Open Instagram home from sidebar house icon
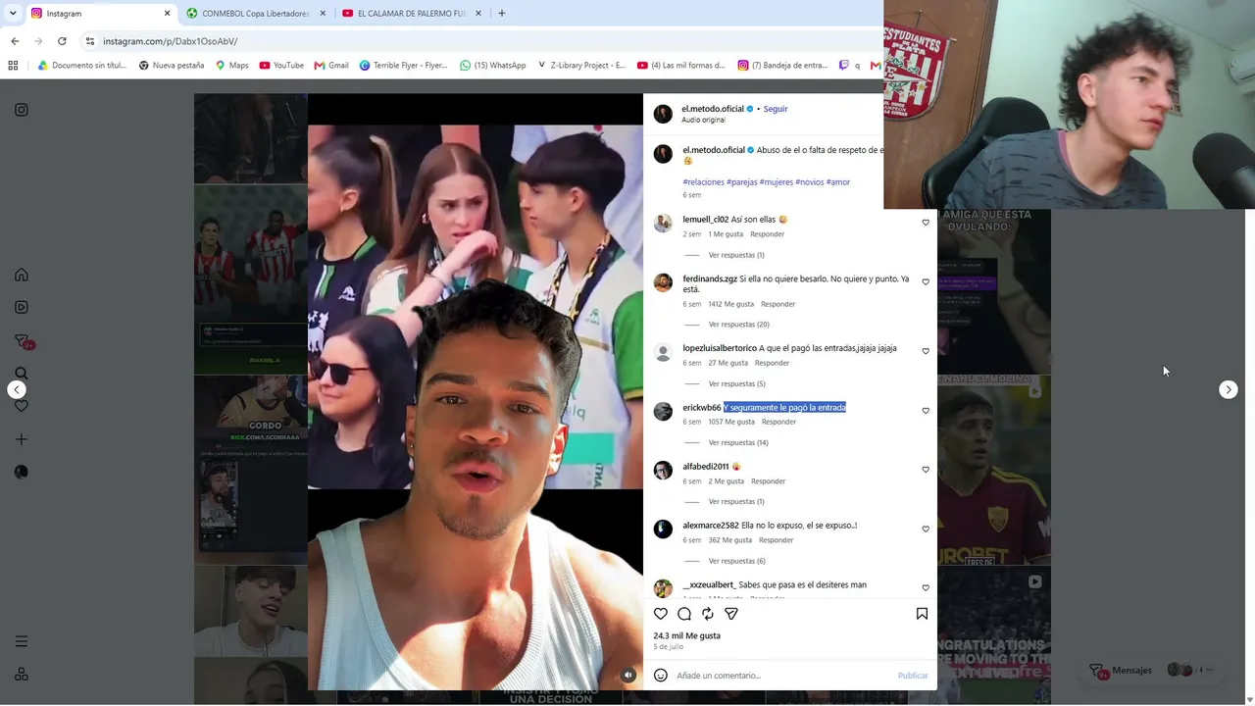1255x706 pixels. point(22,276)
